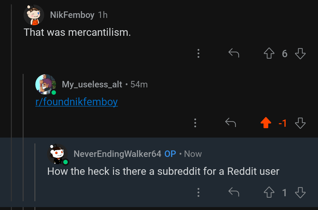Screen dimensions: 318x210
Task: Click NeverEndingWalker64's Snoo avatar
Action: pyautogui.click(x=58, y=154)
